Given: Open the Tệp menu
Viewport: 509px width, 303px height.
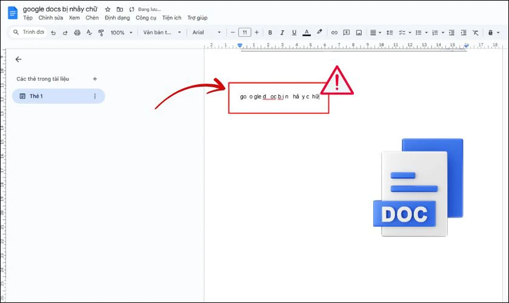Looking at the screenshot, I should pos(28,18).
